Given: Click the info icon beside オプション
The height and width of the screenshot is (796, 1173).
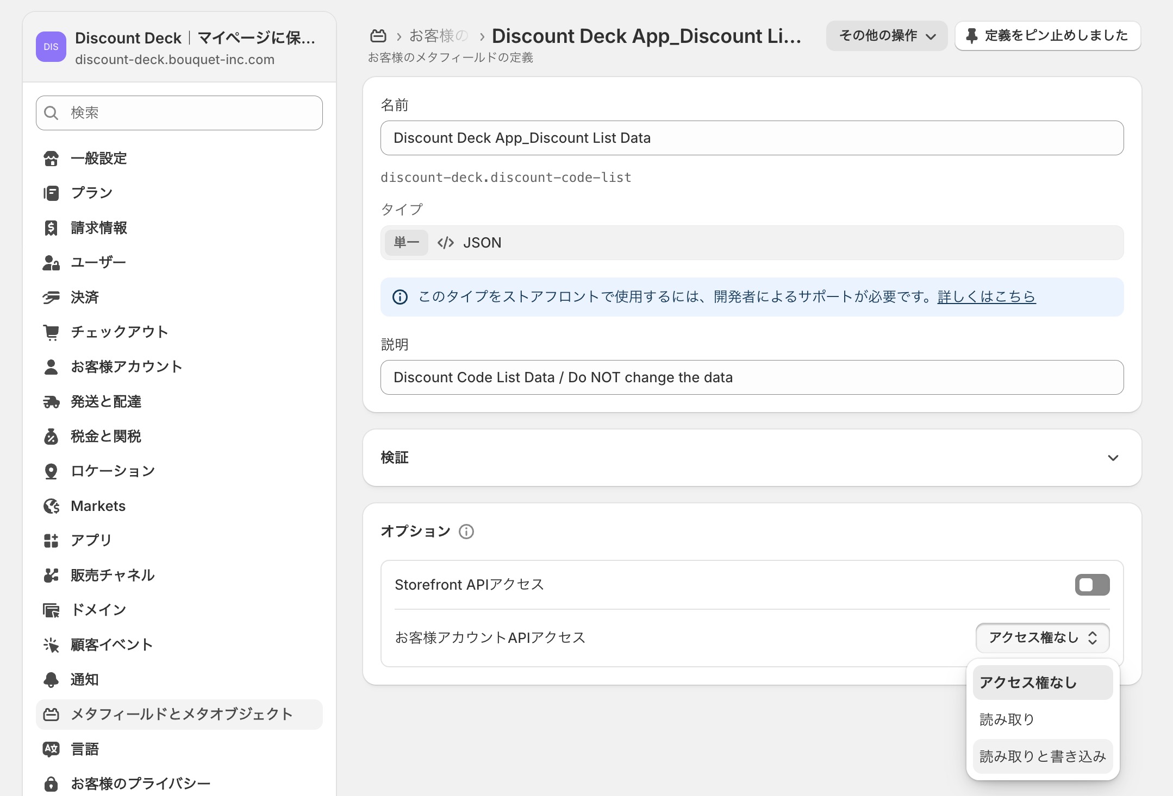Looking at the screenshot, I should [x=466, y=531].
